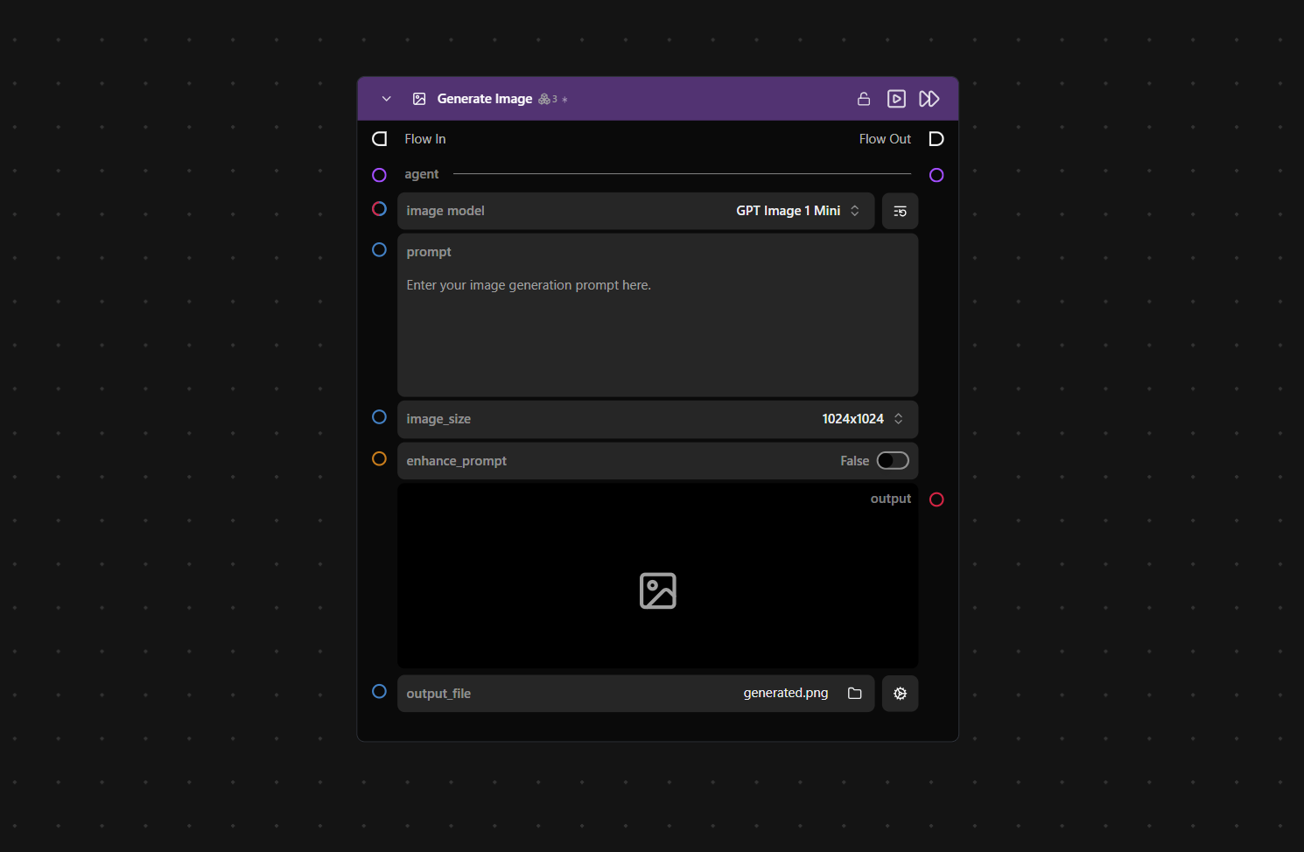
Task: Focus the prompt text area
Action: tap(658, 315)
